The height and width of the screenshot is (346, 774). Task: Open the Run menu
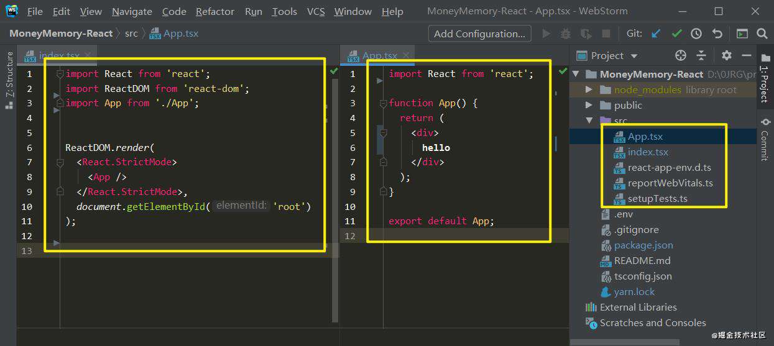[x=254, y=11]
